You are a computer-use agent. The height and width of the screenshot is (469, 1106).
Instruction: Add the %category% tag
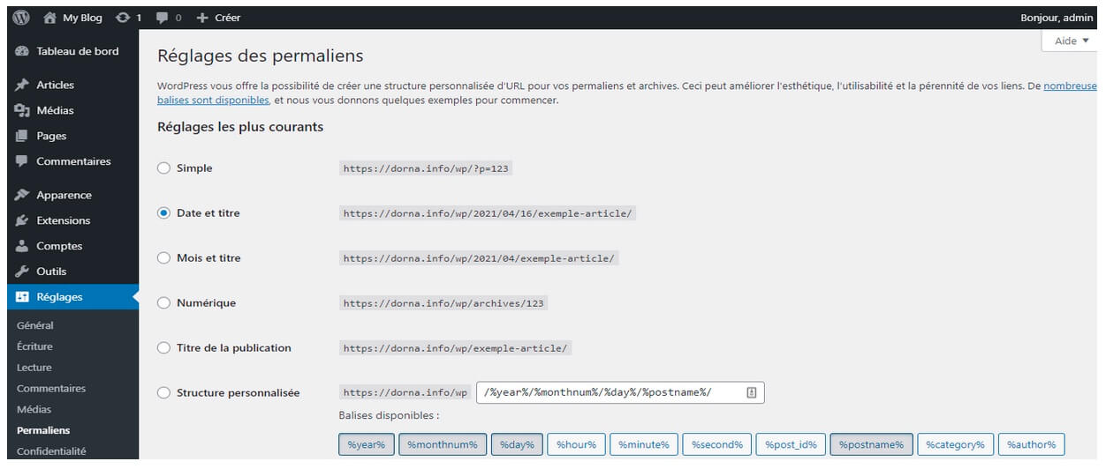click(955, 444)
